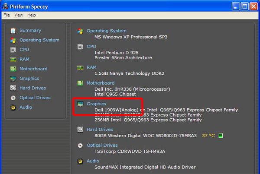Viewport: 260px width, 174px height.
Task: Click 'Dell Inc. 0HR330 (Microprocessor)' text
Action: pyautogui.click(x=132, y=89)
